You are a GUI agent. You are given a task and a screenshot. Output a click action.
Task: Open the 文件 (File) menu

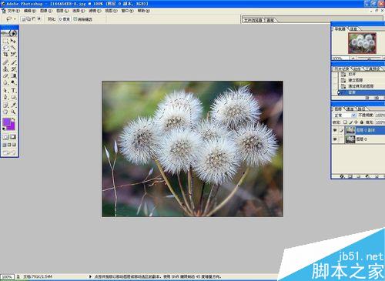(13, 11)
